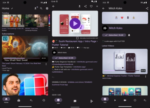Go back from the Sushi video page
This screenshot has height=108, width=150.
(x=53, y=6)
